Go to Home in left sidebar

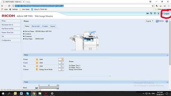coord(10,21)
